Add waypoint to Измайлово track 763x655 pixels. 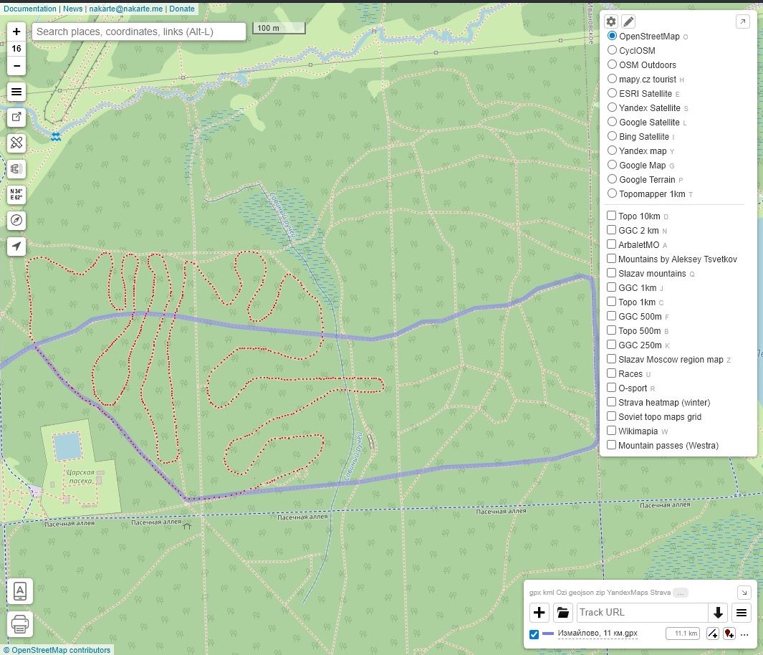[x=729, y=634]
